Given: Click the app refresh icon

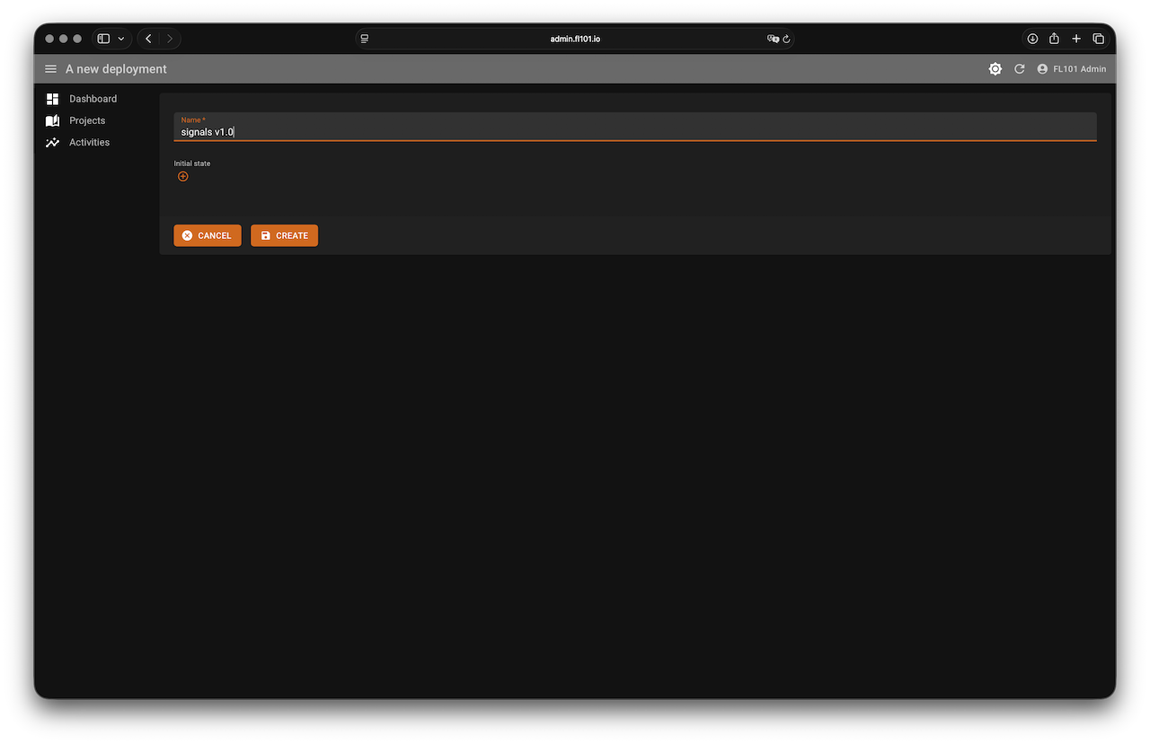Looking at the screenshot, I should pyautogui.click(x=1019, y=69).
